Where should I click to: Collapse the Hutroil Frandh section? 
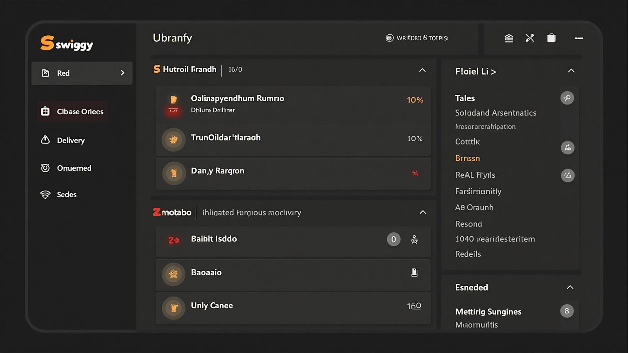coord(422,70)
